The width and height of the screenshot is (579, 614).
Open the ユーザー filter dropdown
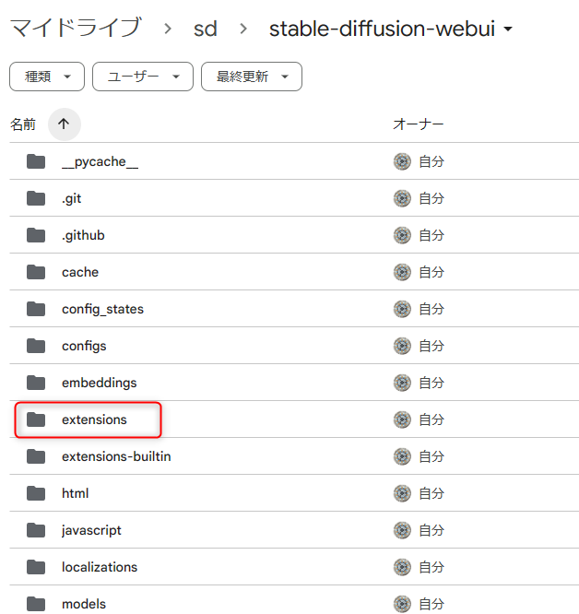[x=143, y=77]
